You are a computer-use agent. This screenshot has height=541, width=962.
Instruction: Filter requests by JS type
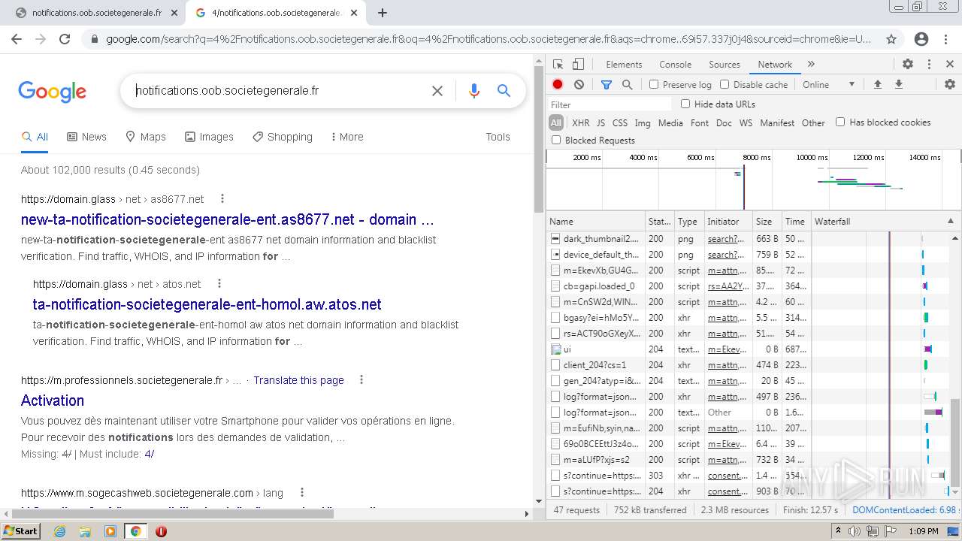pyautogui.click(x=600, y=123)
